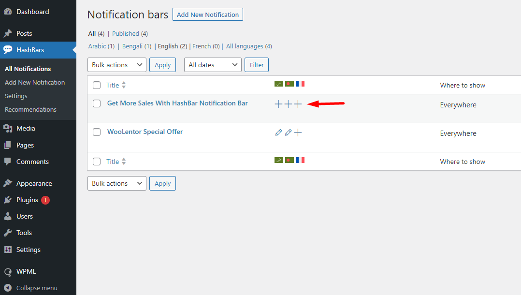The image size is (521, 295).
Task: Add Bengali translation for Get More Sales notification
Action: pos(288,104)
